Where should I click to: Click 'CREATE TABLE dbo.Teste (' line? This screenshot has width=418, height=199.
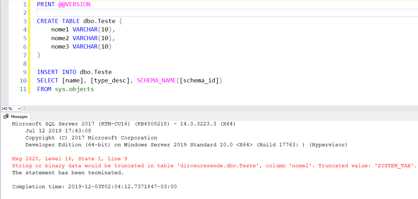pos(80,21)
